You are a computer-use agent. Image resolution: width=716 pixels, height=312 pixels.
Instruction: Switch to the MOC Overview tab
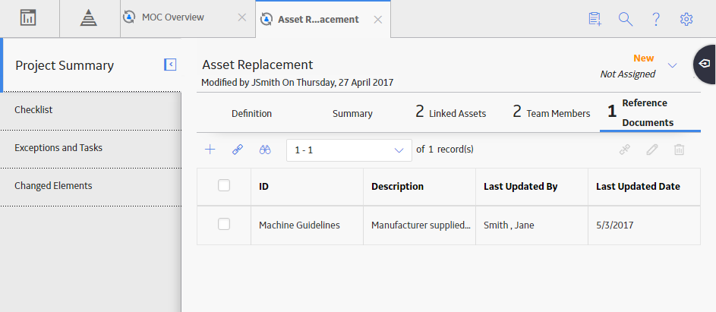pyautogui.click(x=173, y=17)
